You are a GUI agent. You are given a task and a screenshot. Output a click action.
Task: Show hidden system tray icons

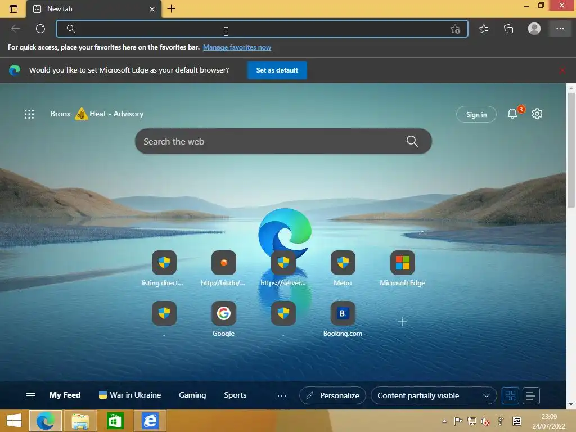click(444, 421)
